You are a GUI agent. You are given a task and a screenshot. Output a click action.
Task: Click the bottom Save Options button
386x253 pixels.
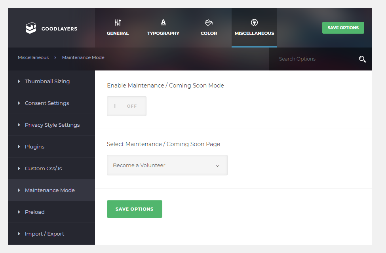135,209
